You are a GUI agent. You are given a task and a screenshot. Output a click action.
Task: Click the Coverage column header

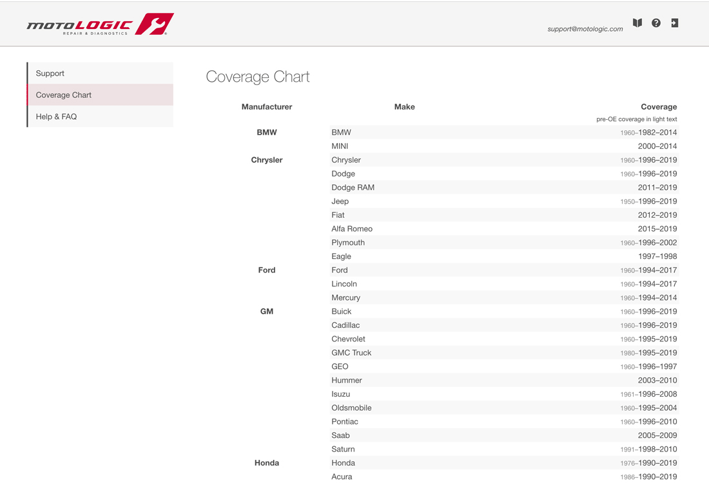point(658,107)
